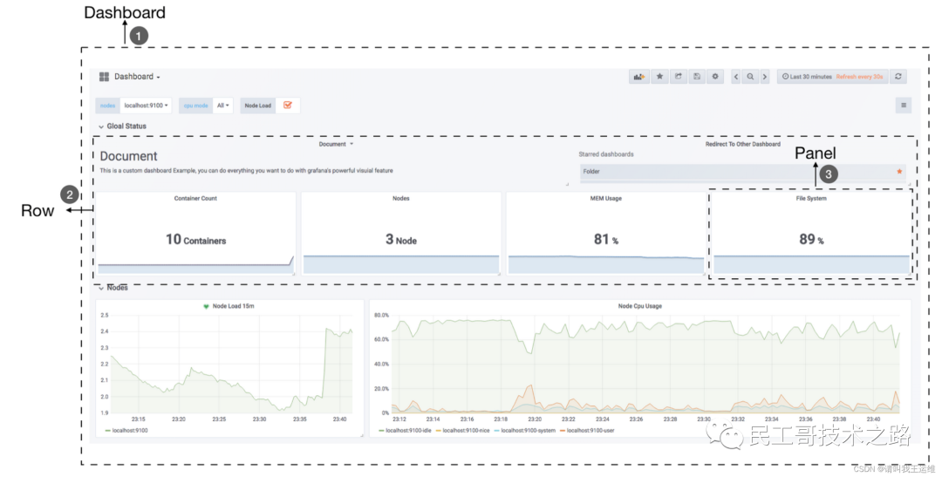Viewport: 942px width, 477px height.
Task: Toggle the Node Load checkbox
Action: pyautogui.click(x=288, y=106)
